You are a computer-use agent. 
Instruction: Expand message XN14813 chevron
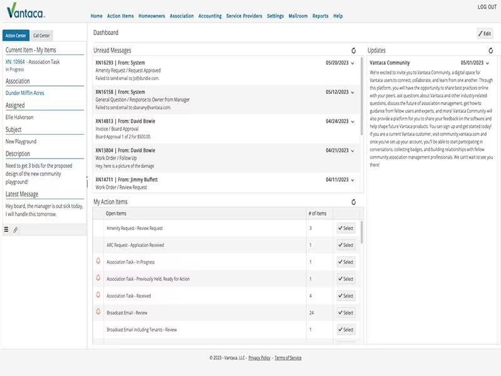click(x=353, y=122)
